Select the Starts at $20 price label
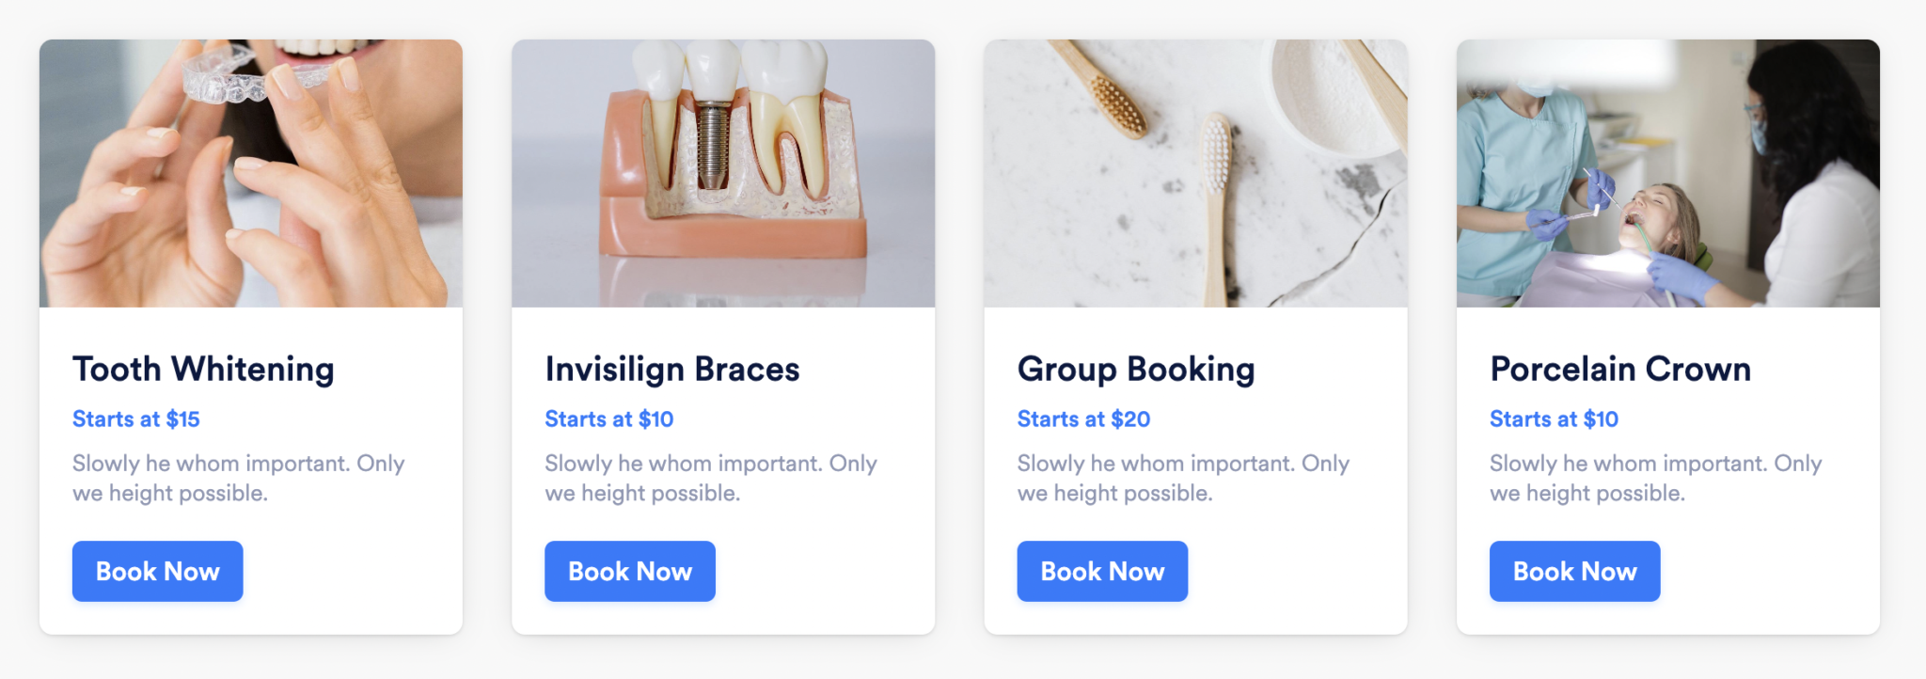The width and height of the screenshot is (1926, 679). coord(1083,419)
